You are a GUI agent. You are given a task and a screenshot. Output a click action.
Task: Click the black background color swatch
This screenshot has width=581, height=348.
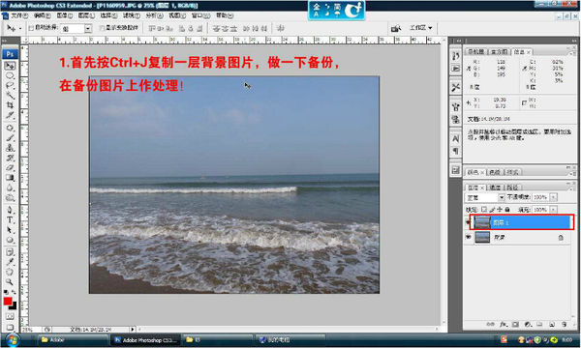[14, 306]
